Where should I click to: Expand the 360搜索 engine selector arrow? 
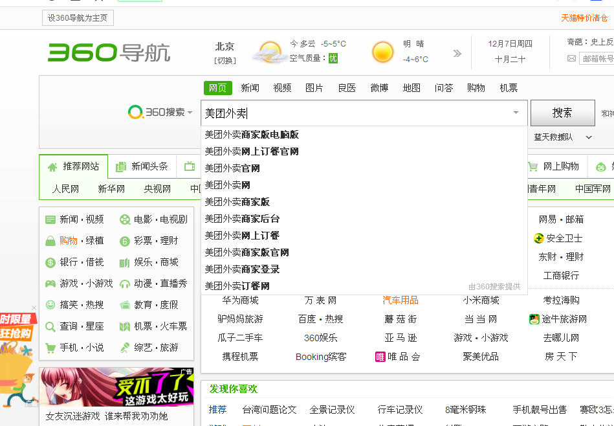190,113
